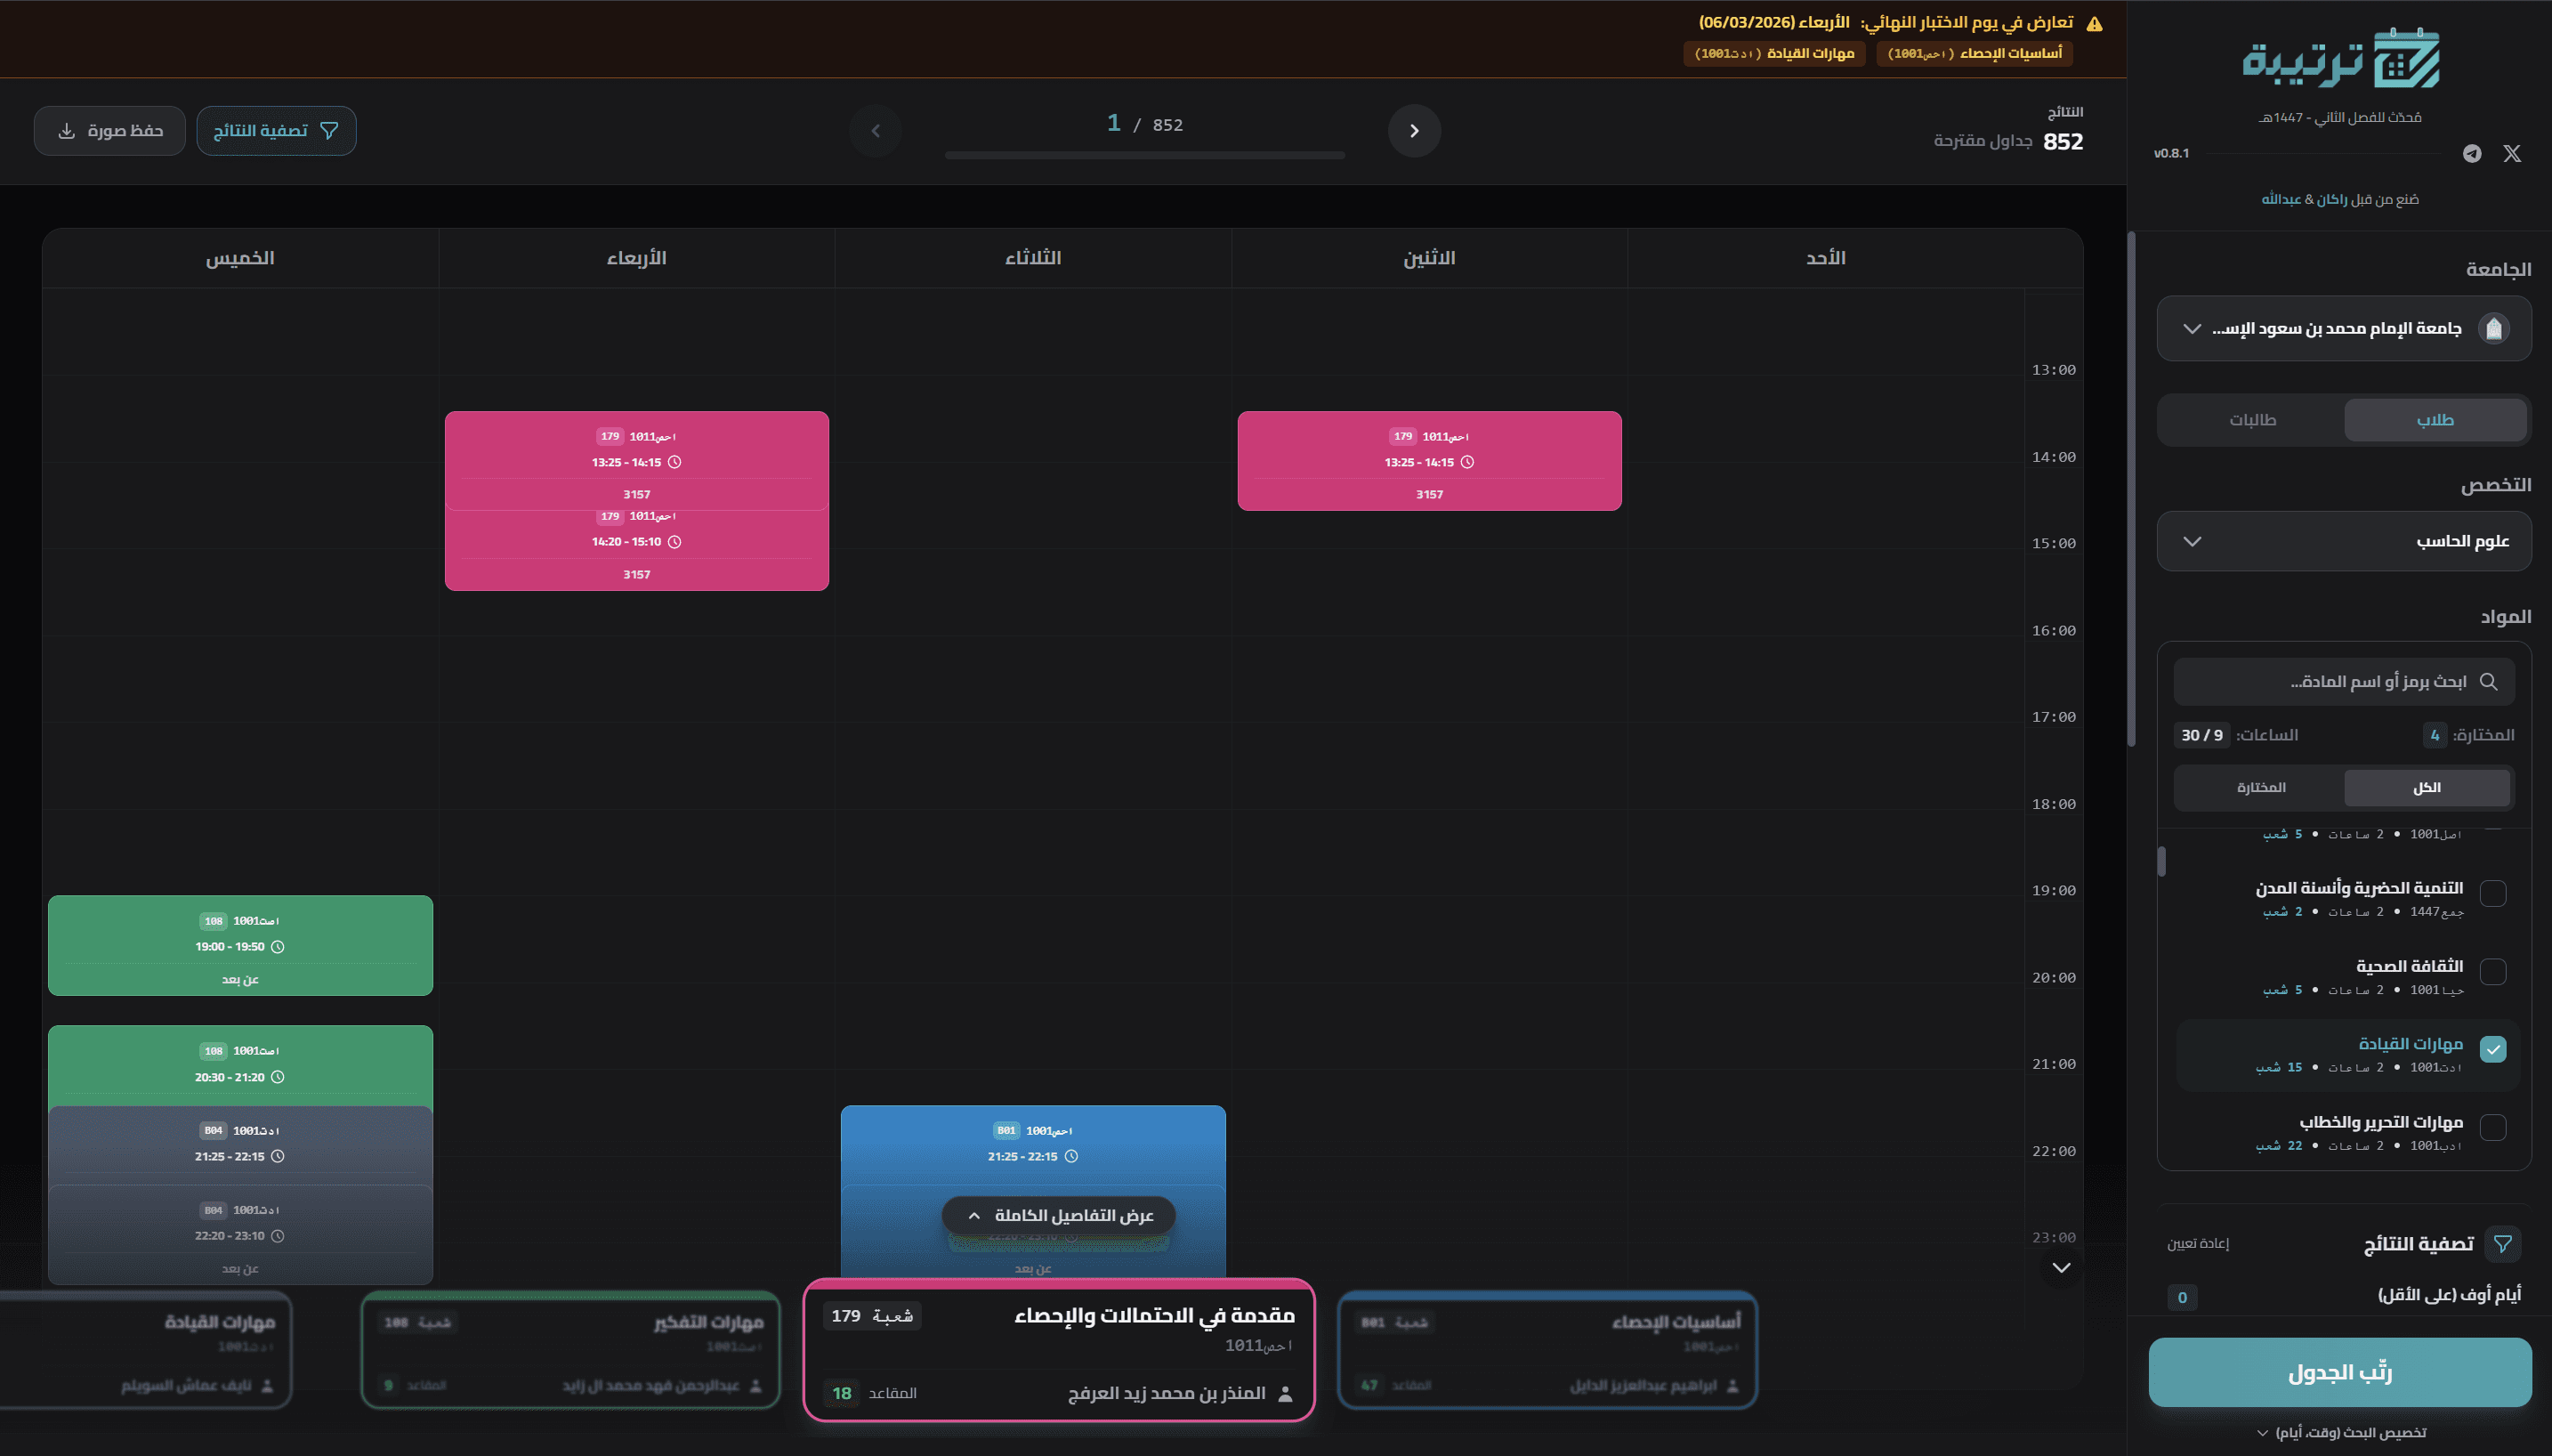Click conflict chip مهارات القيادة in banner
This screenshot has width=2552, height=1456.
click(x=1774, y=53)
